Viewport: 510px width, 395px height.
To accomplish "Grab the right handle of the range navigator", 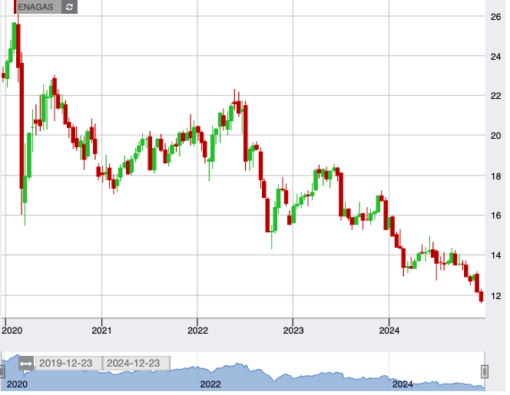I will tap(485, 372).
